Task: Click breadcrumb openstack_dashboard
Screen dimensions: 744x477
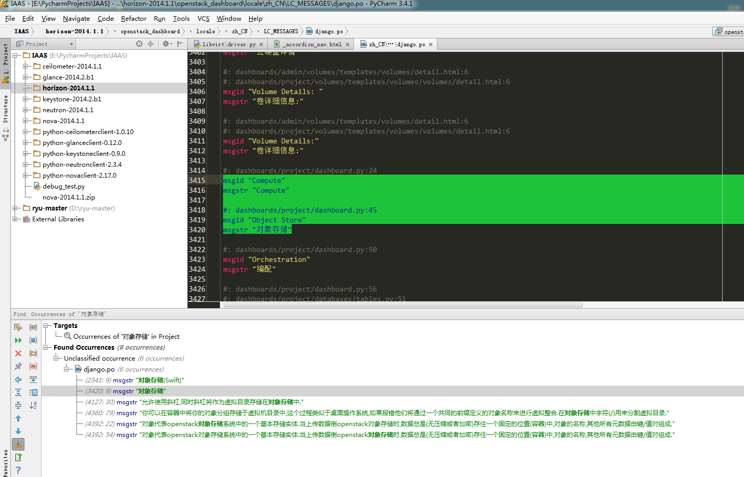Action: click(150, 31)
